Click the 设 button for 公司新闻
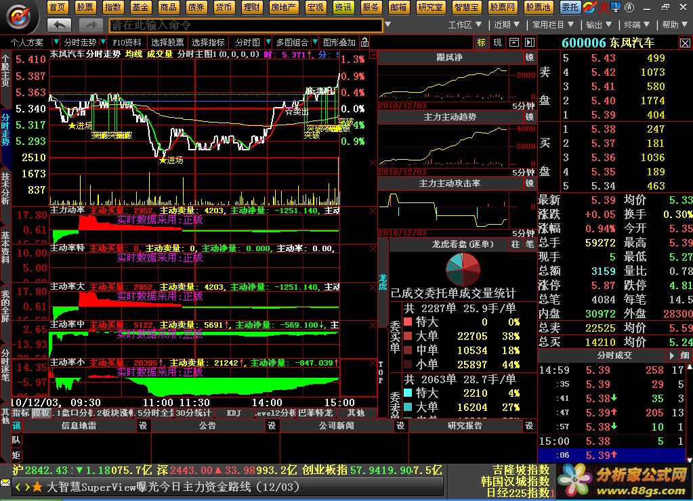The image size is (693, 501). [x=400, y=426]
